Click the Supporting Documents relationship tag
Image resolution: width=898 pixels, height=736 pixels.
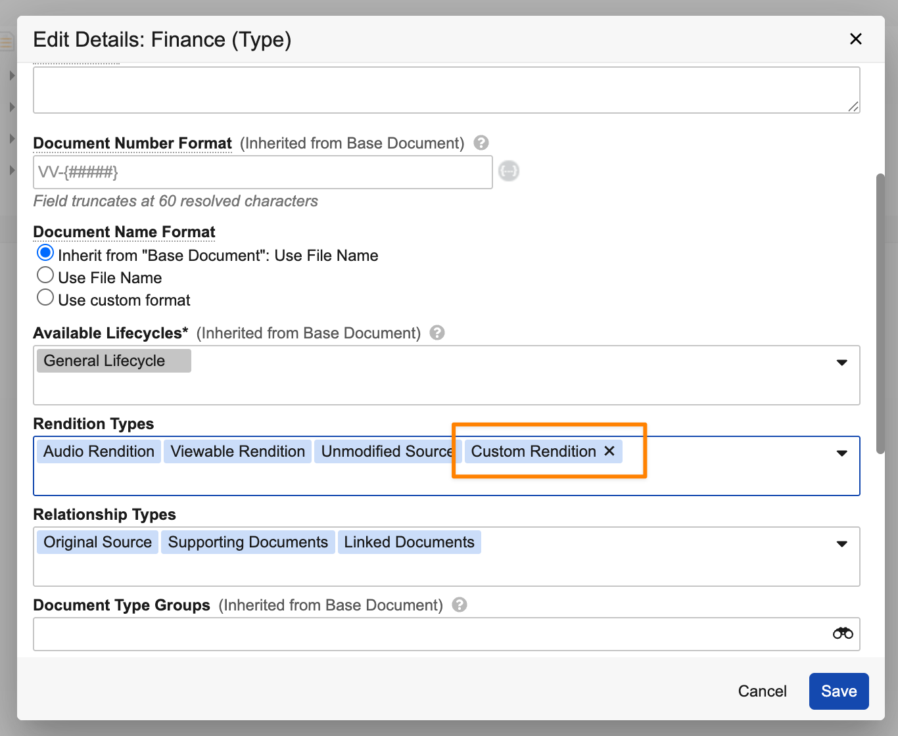click(x=248, y=542)
